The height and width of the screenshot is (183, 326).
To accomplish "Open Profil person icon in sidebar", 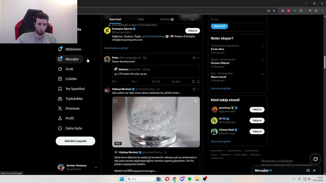I will pos(60,118).
